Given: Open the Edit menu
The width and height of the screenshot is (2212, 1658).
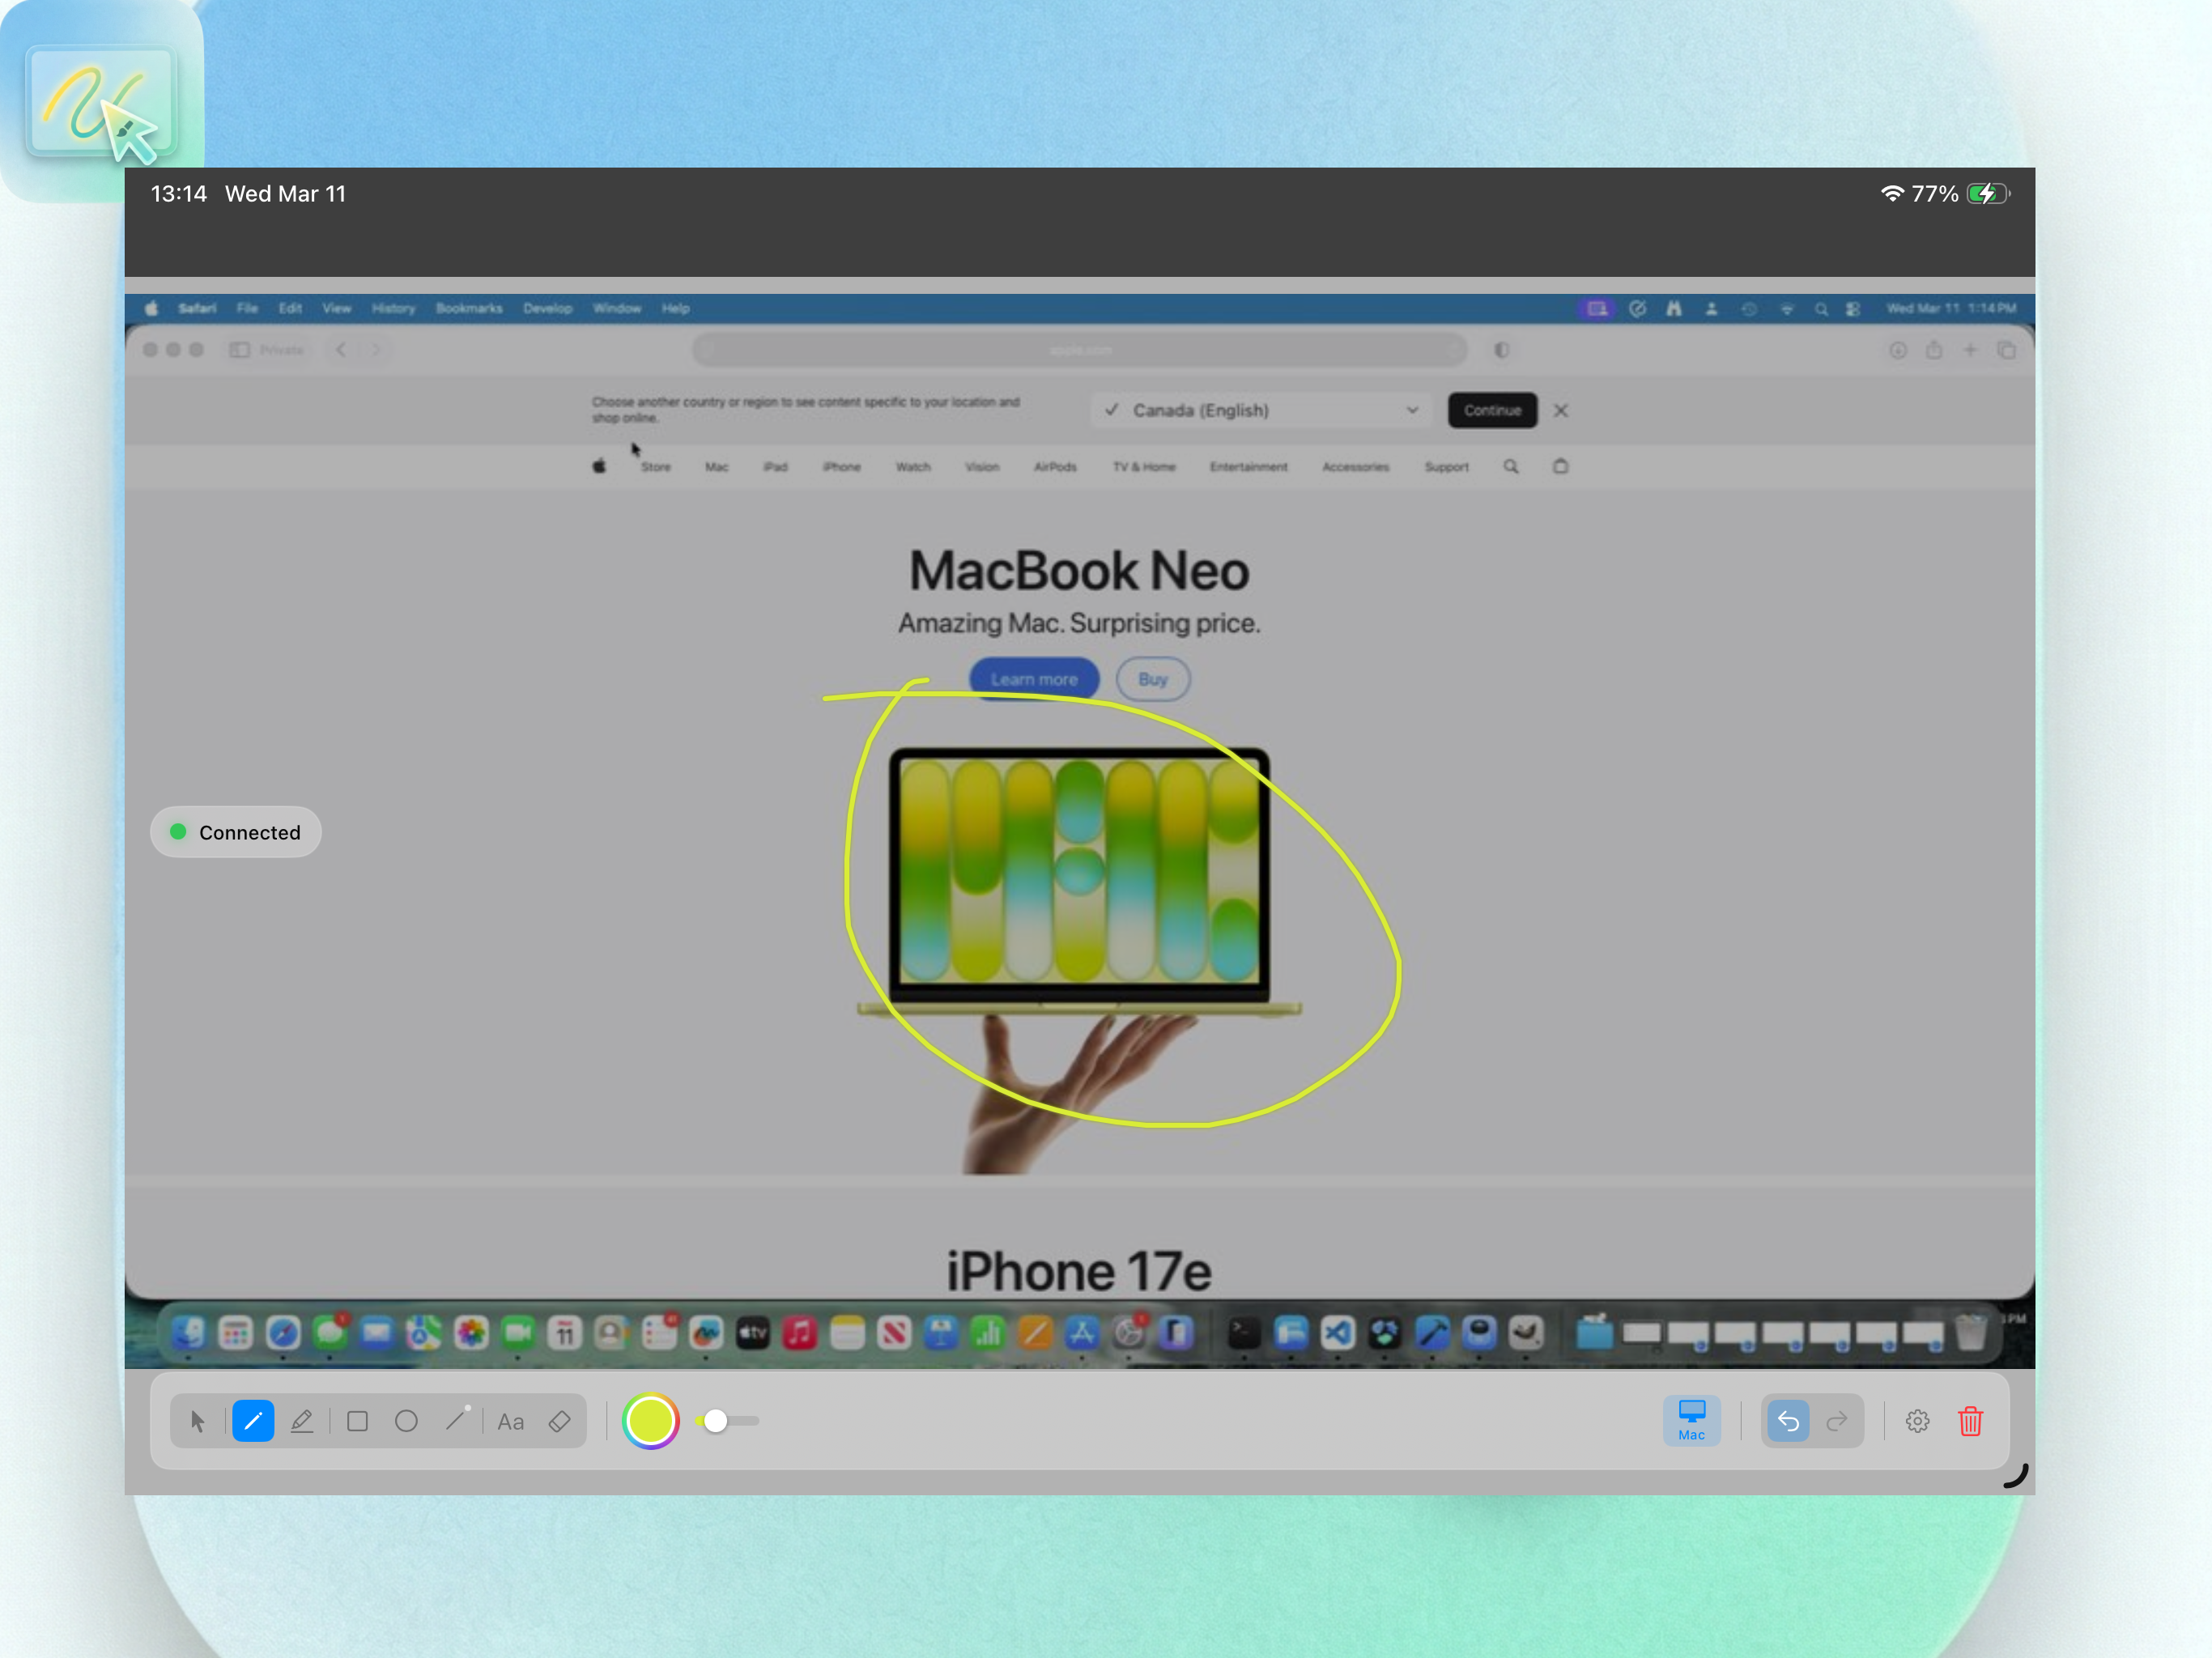Looking at the screenshot, I should click(290, 308).
